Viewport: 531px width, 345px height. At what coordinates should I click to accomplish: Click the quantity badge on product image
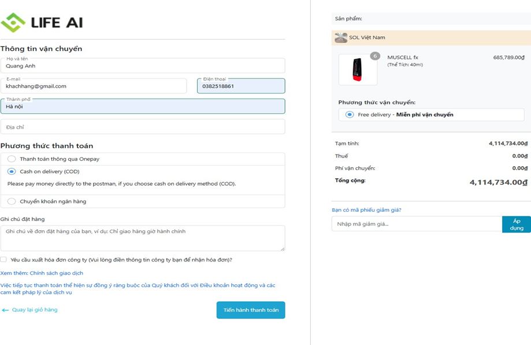[x=375, y=56]
